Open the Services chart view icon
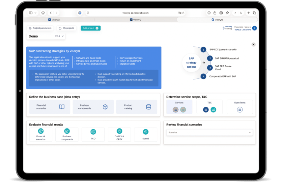Viewport: 281px width, 183px height. coord(183,109)
